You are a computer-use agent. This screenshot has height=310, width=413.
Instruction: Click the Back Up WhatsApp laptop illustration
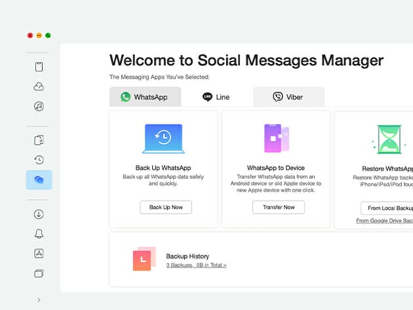click(163, 139)
